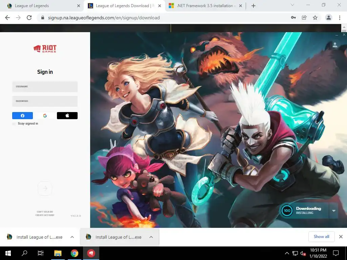Focus the Password input field

click(x=45, y=101)
